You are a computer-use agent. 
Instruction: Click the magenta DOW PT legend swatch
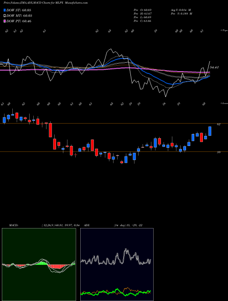[5, 21]
